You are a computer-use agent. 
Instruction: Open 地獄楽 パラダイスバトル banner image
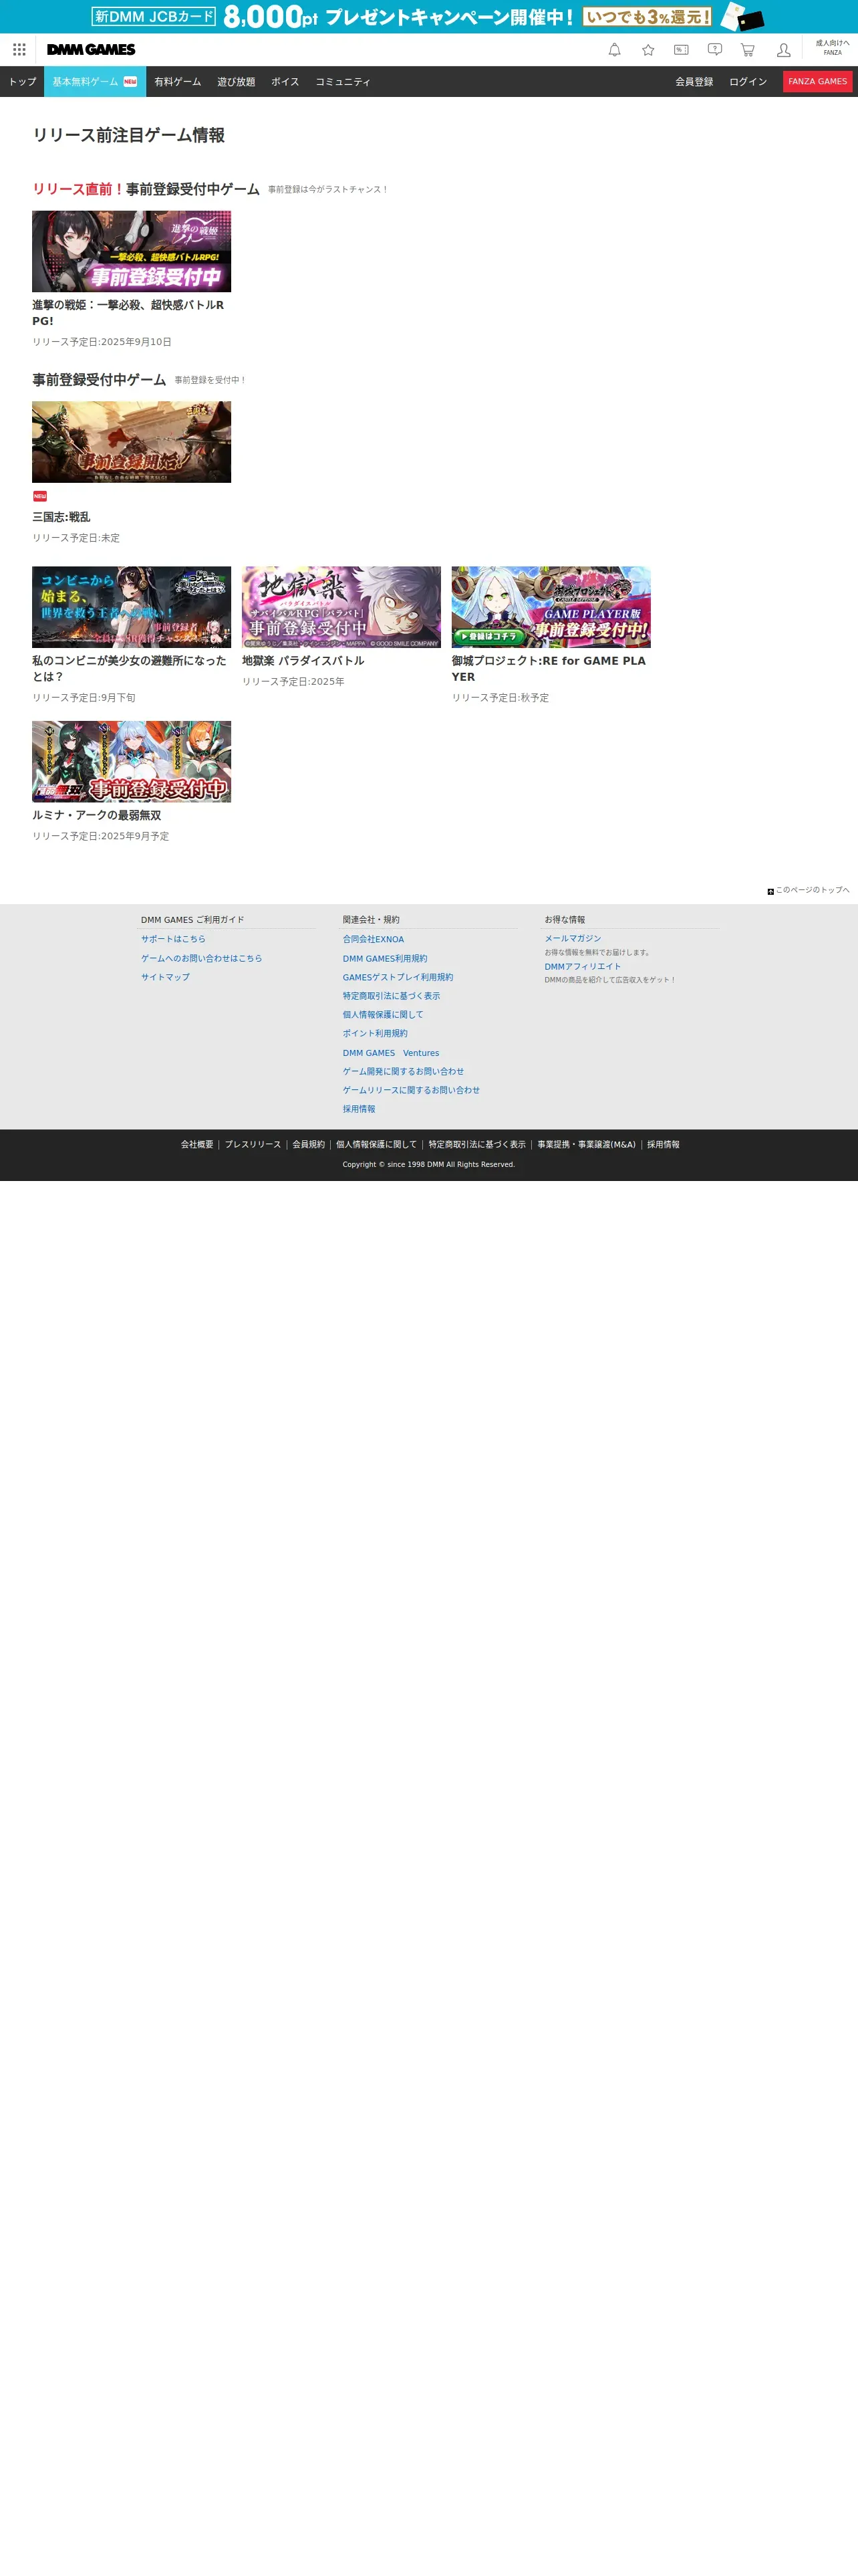point(341,607)
